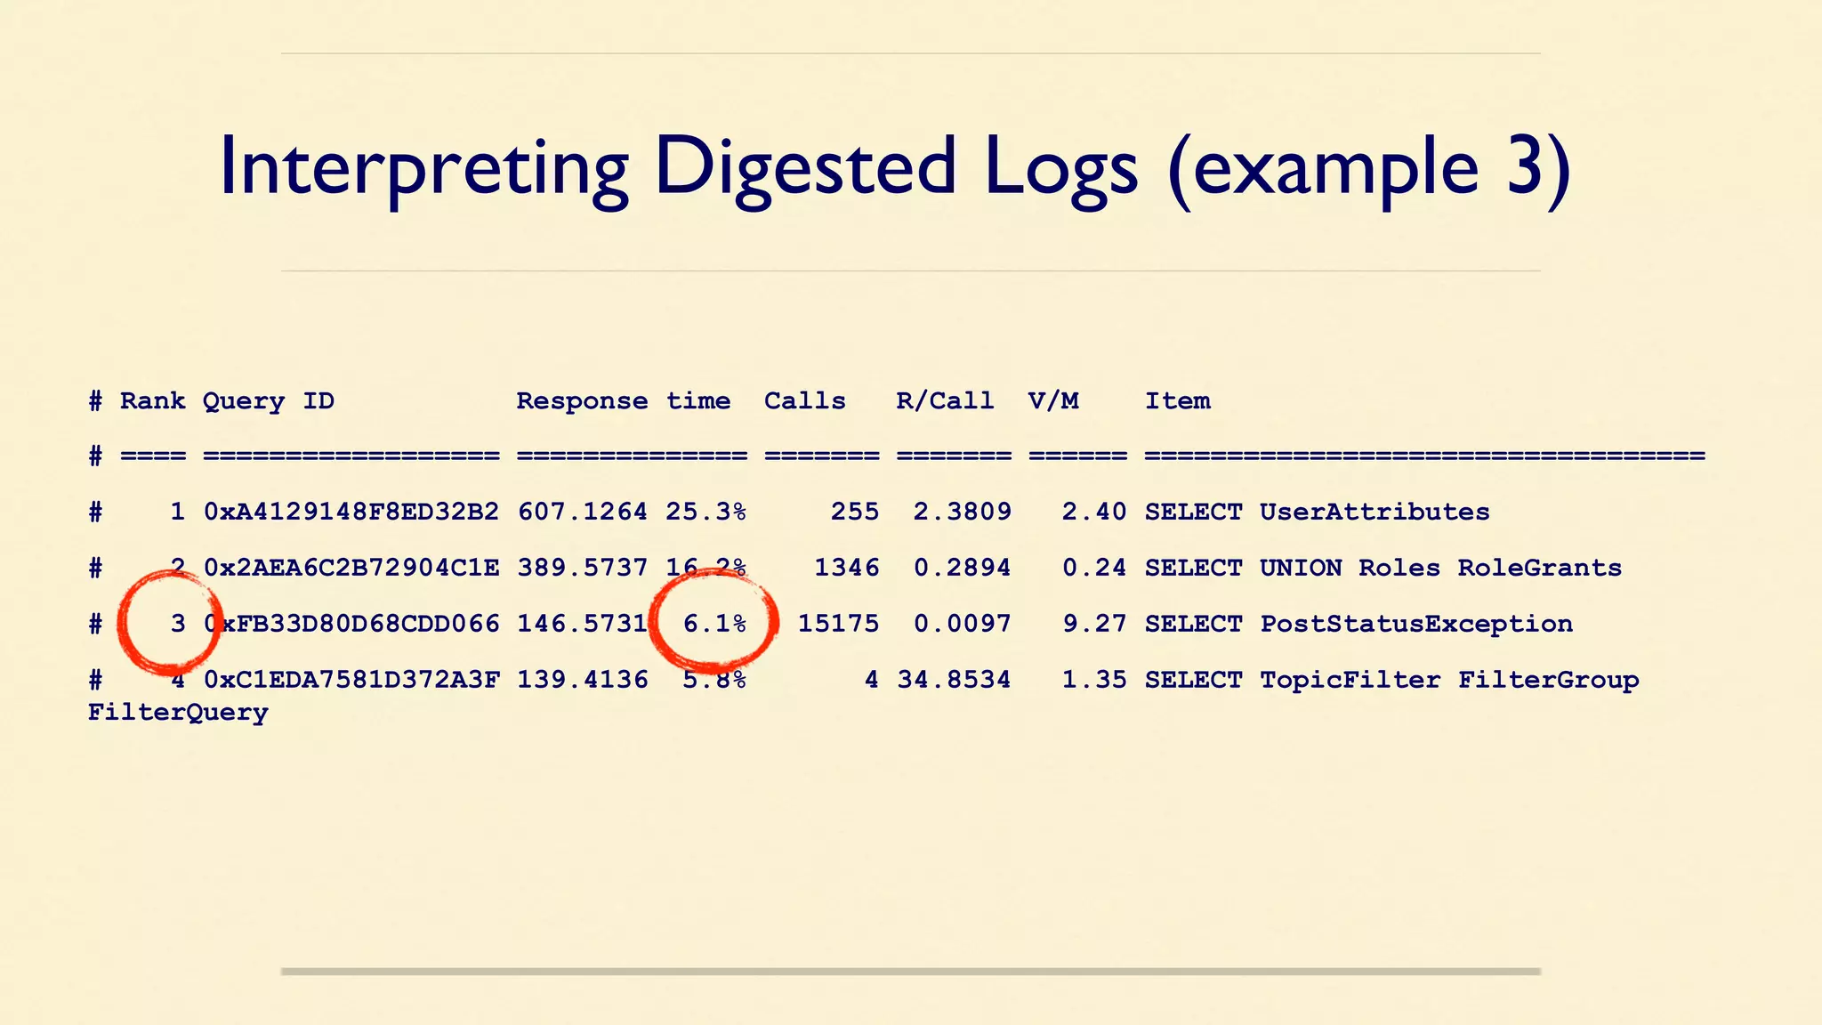The height and width of the screenshot is (1025, 1822).
Task: Click R/Call value 34.8534
Action: (954, 680)
